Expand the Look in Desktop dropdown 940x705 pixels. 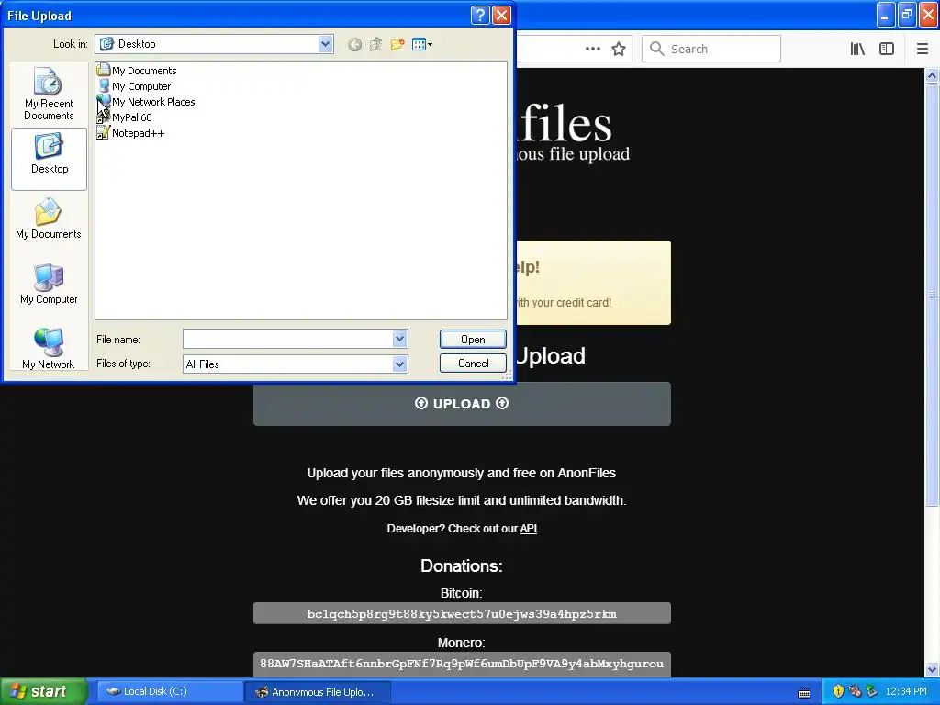point(326,44)
